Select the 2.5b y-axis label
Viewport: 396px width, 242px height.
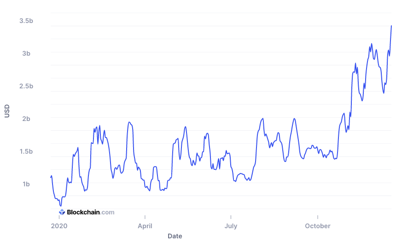coord(26,86)
